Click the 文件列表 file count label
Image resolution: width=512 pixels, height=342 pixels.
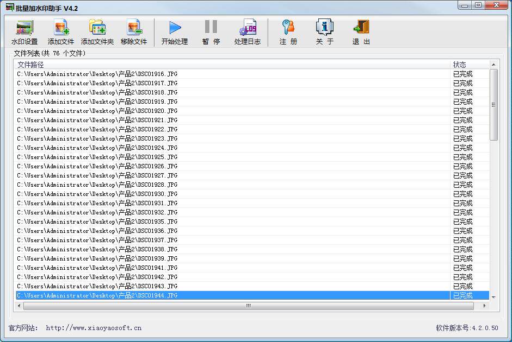50,53
